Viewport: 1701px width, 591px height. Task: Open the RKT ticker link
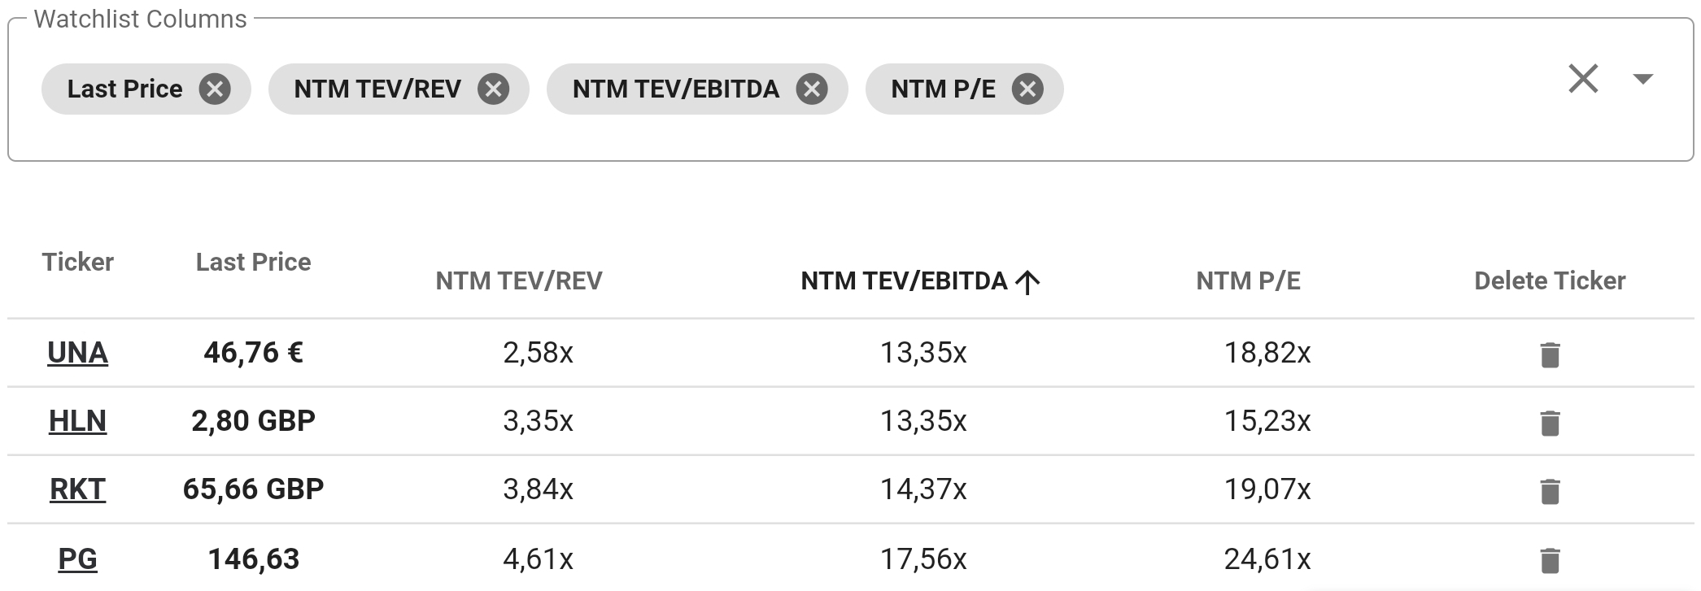click(77, 489)
